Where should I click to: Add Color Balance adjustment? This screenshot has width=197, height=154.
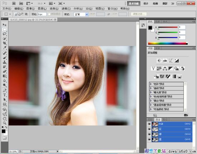point(165,69)
